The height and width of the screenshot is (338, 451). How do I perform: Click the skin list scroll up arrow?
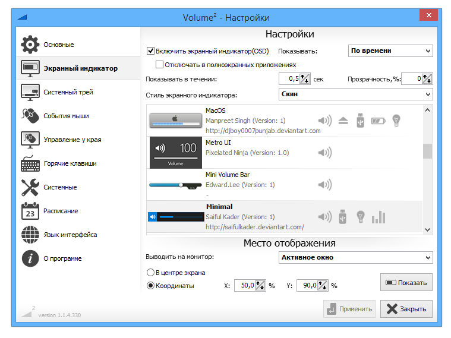coord(427,110)
